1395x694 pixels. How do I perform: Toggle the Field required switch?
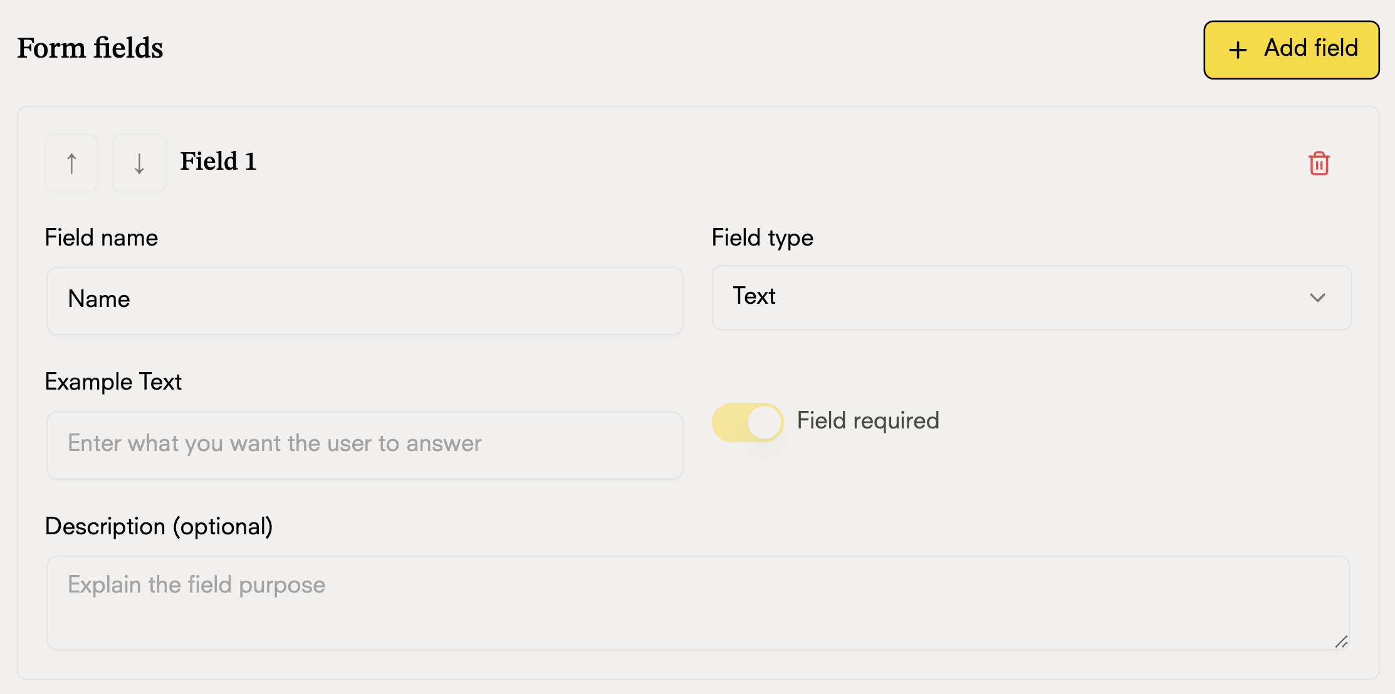click(748, 422)
